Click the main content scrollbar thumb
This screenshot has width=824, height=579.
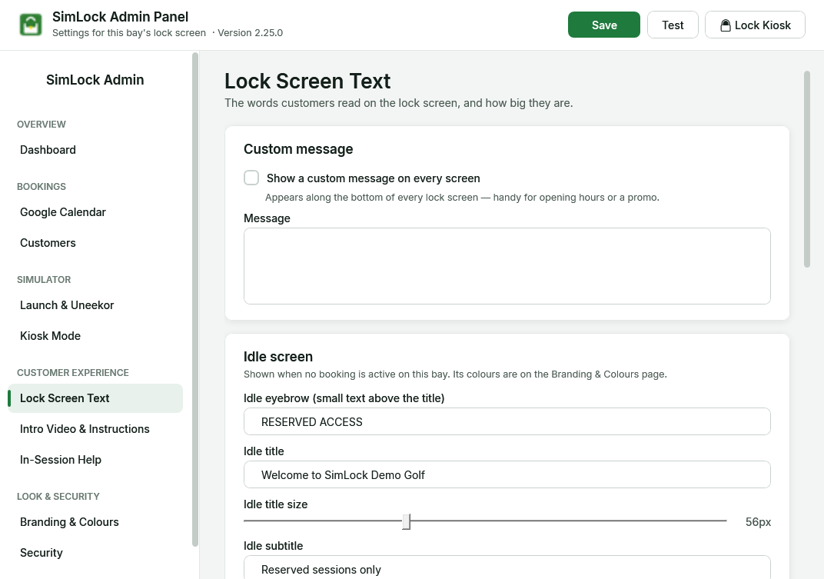[807, 169]
